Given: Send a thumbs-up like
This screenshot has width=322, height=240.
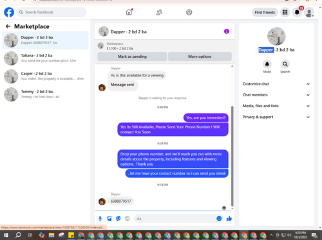Looking at the screenshot, I should tap(229, 218).
